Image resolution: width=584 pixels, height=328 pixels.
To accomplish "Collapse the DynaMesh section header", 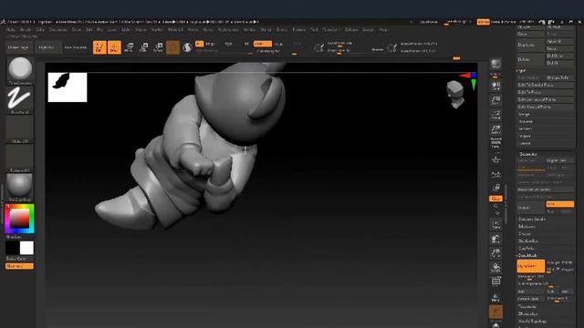I will (527, 255).
